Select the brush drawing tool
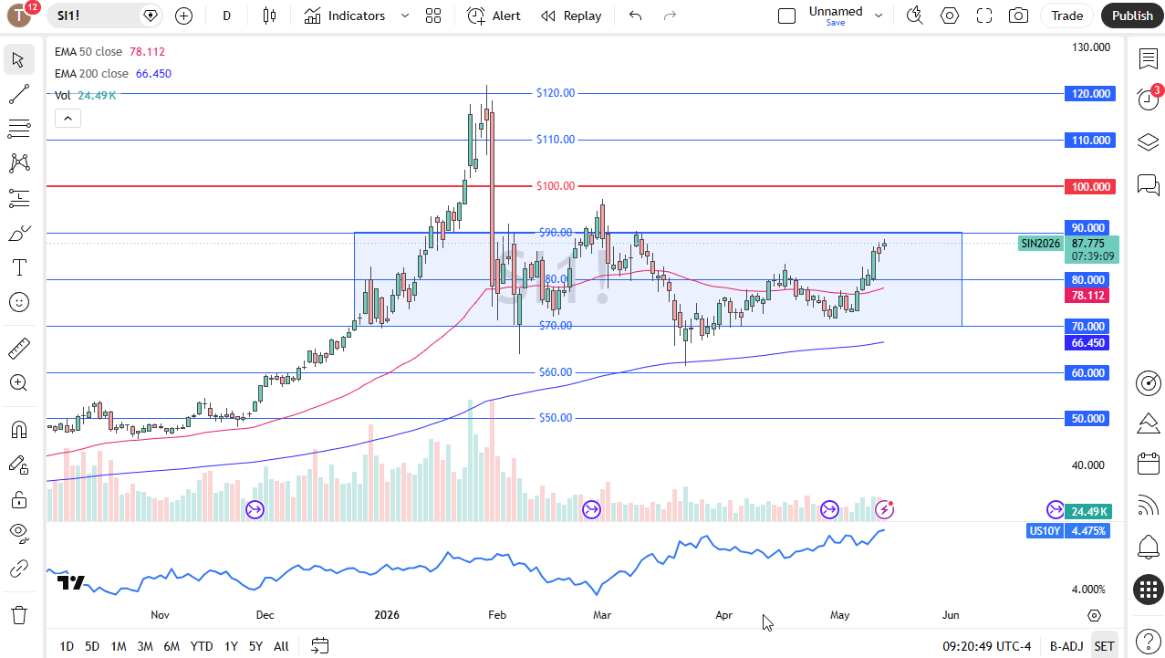 pos(18,233)
